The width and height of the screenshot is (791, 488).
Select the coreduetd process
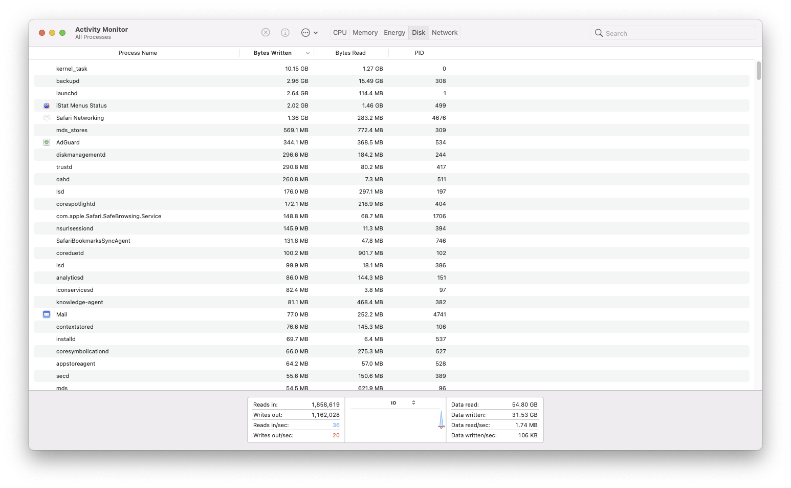(x=391, y=253)
